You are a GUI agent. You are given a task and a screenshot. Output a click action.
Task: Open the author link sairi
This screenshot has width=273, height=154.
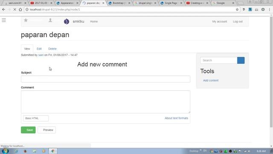pos(41,55)
